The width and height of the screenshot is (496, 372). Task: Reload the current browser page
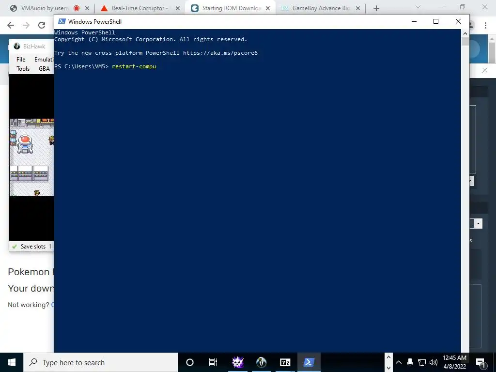42,25
